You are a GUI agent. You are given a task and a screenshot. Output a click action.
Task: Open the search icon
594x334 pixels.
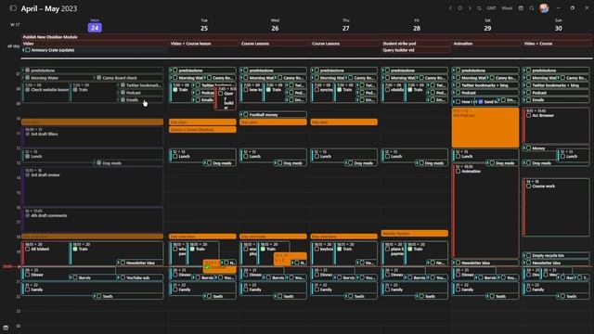coord(532,8)
